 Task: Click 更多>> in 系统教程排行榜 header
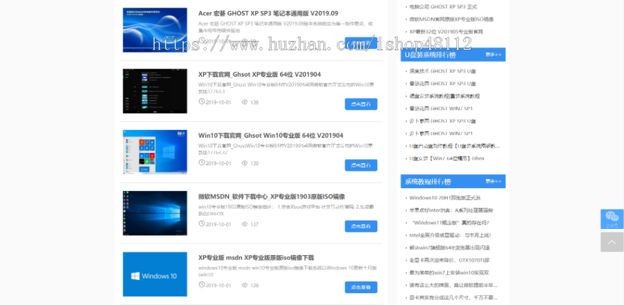494,181
